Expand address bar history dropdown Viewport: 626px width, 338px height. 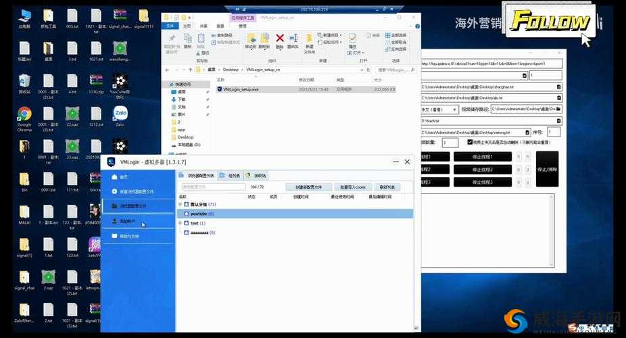point(362,70)
